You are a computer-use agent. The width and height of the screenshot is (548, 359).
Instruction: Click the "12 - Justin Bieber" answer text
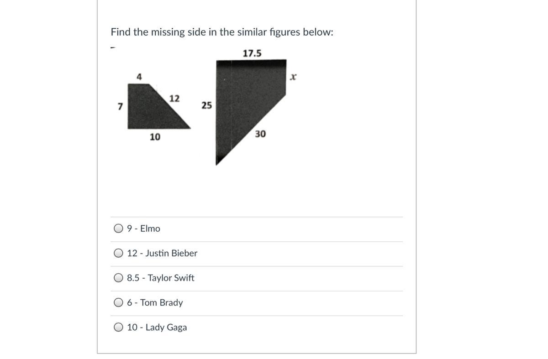coord(162,253)
